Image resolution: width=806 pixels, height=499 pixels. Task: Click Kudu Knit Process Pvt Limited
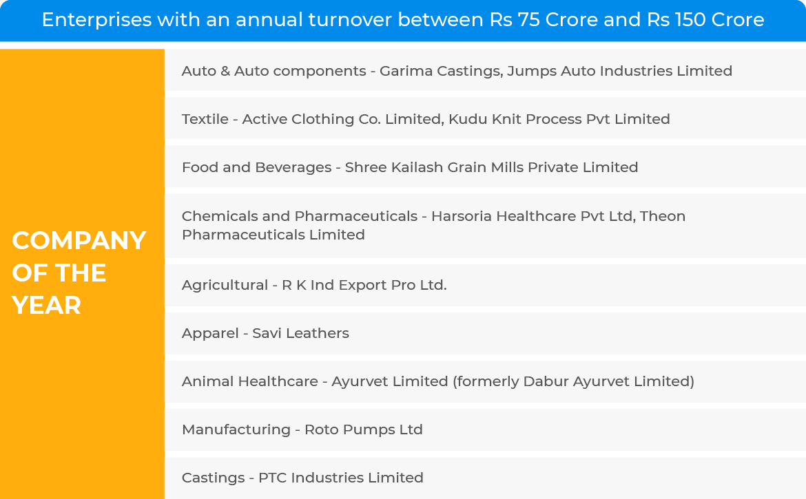(559, 119)
